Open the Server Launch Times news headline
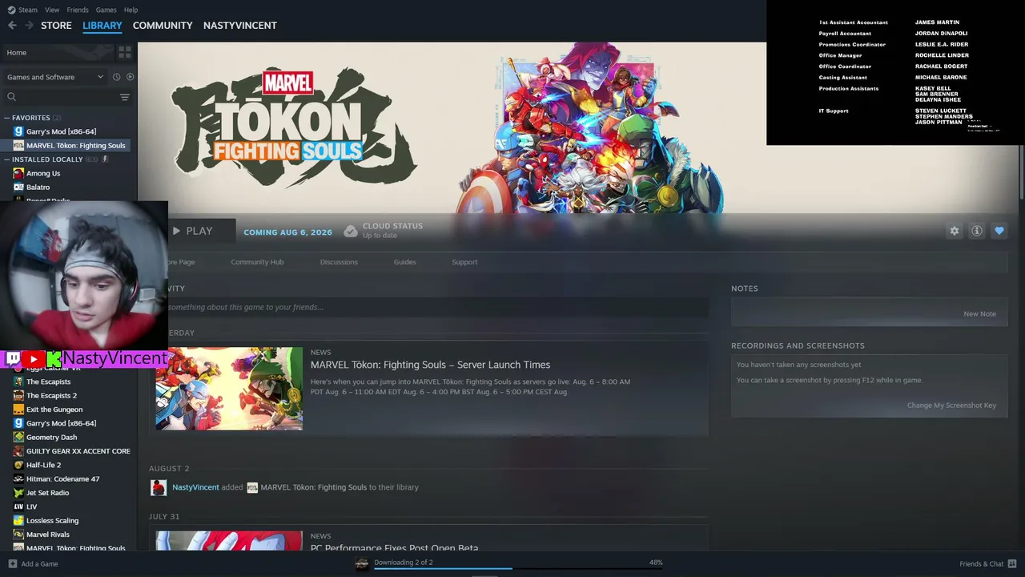This screenshot has width=1025, height=577. pyautogui.click(x=430, y=365)
